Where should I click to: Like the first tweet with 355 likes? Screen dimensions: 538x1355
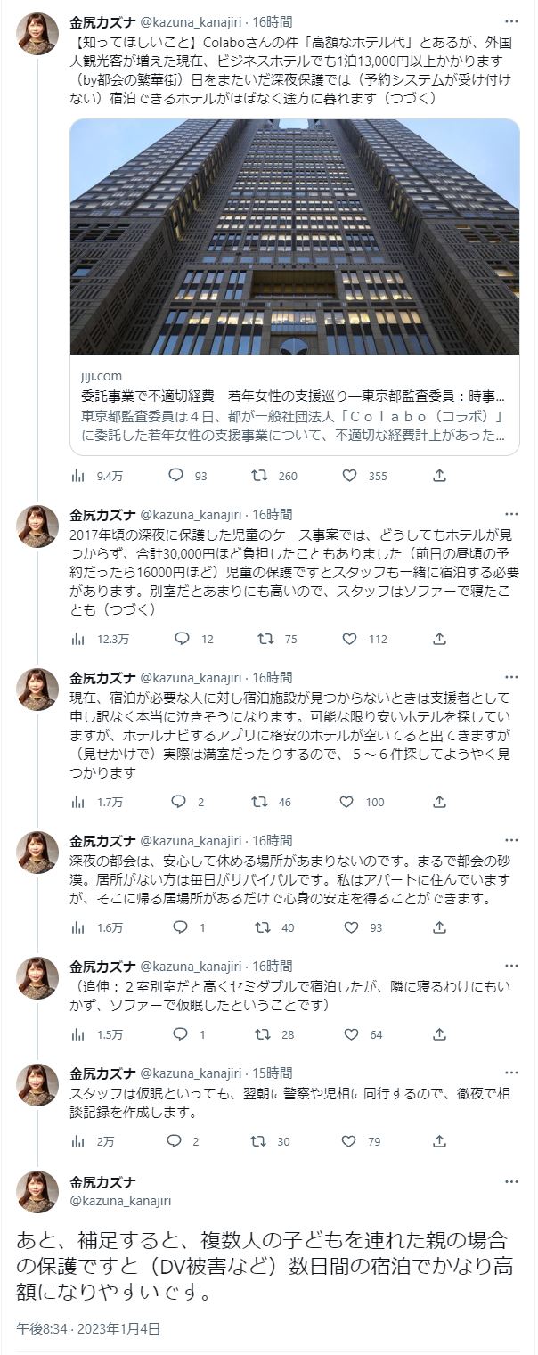pyautogui.click(x=349, y=476)
